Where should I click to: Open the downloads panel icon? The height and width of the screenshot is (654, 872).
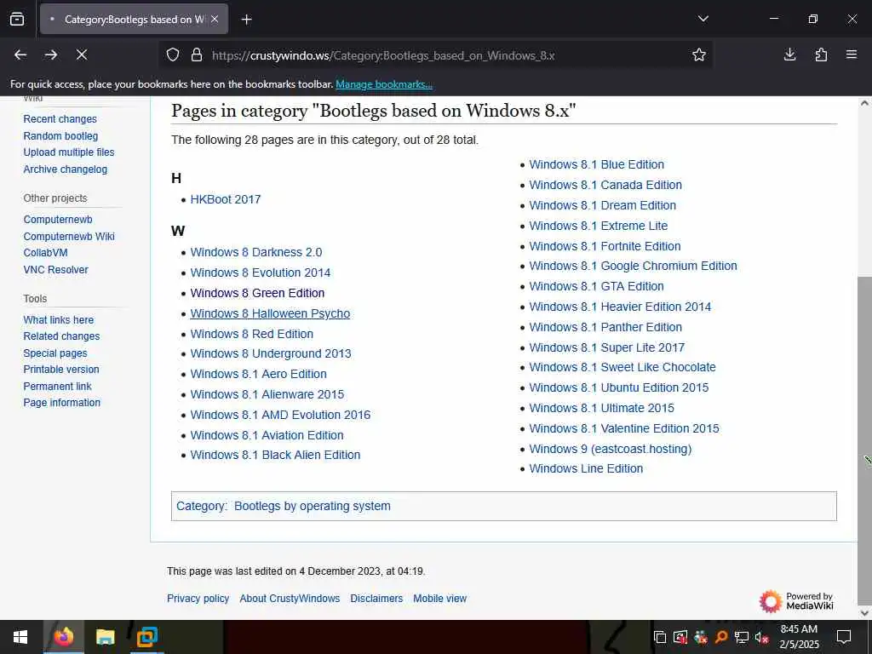pos(789,54)
